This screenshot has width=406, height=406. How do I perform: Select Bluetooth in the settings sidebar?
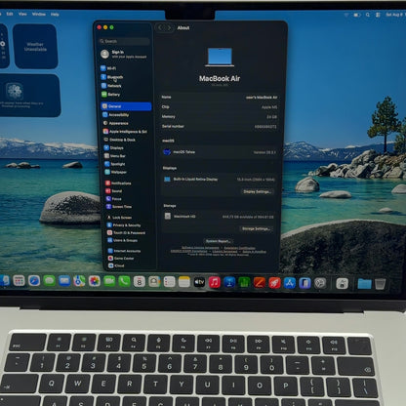click(112, 77)
